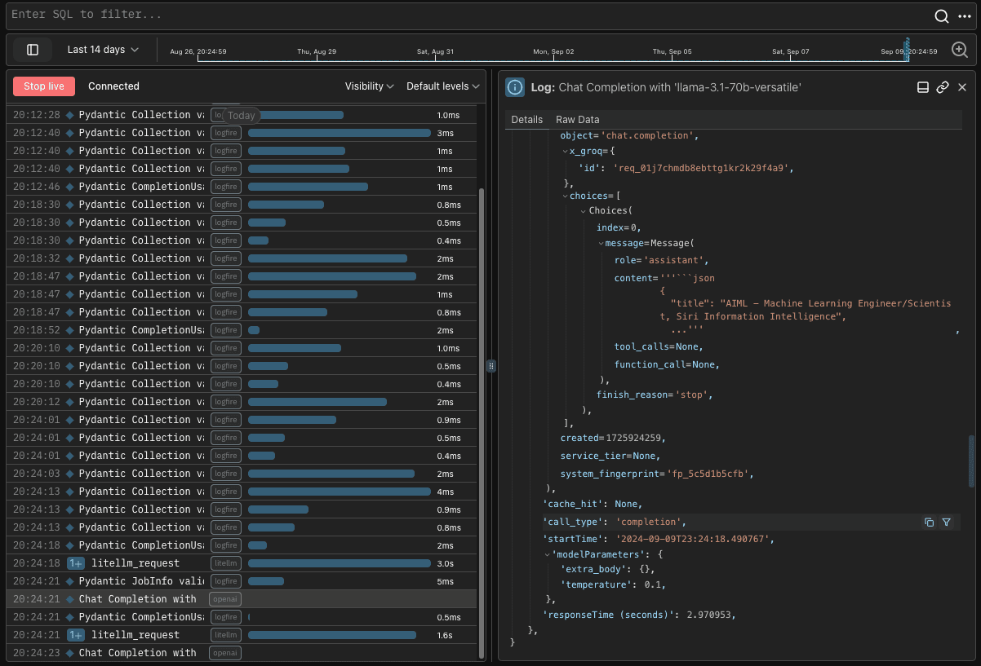Screen dimensions: 981x666
Task: Expand the 1+ badge on the 1.6s litellm_request
Action: [76, 635]
